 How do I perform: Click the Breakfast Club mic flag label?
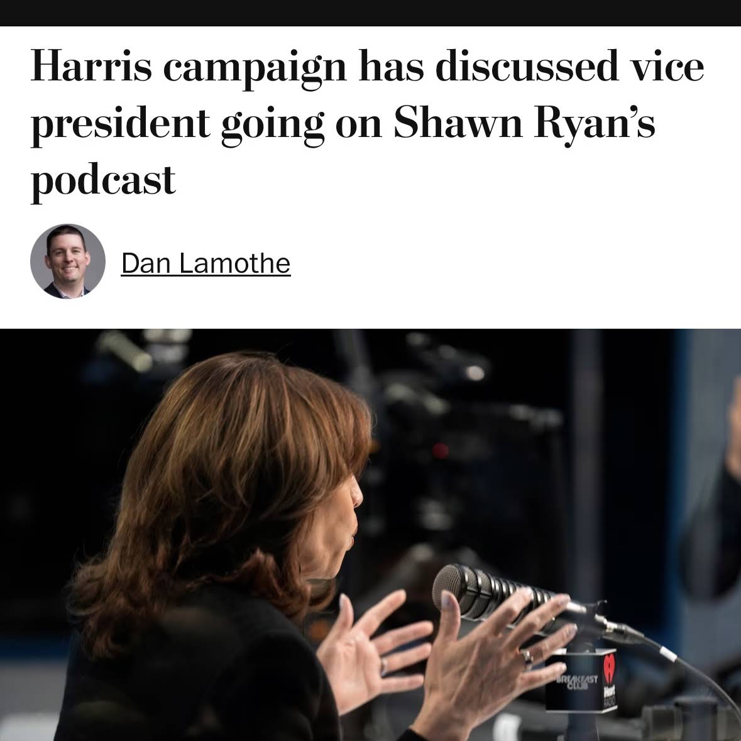click(576, 681)
